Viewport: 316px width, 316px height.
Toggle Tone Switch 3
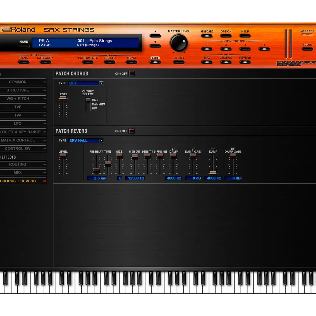(245, 49)
